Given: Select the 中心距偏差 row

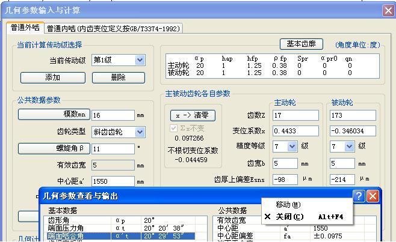Looking at the screenshot, I should (x=295, y=236).
